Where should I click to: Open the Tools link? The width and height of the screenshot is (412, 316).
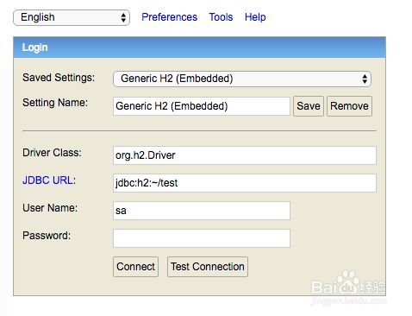(x=221, y=17)
